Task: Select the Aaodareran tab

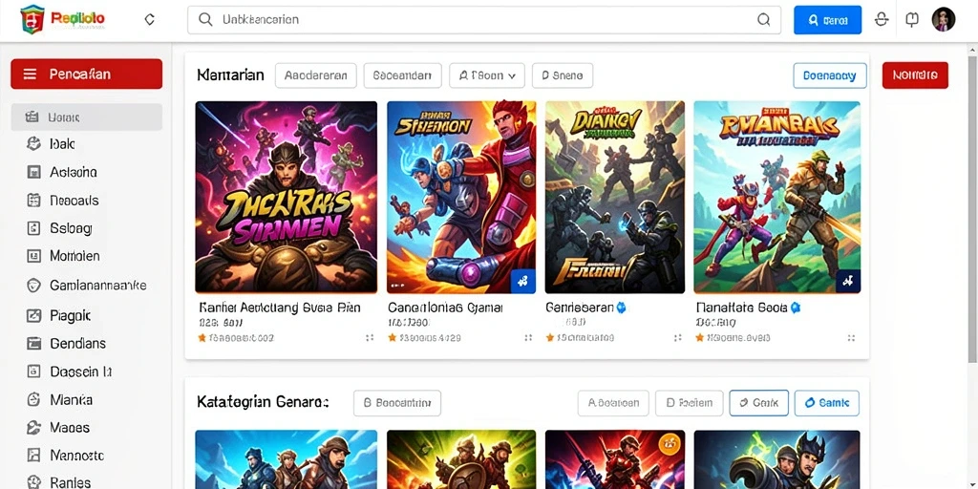Action: [315, 75]
